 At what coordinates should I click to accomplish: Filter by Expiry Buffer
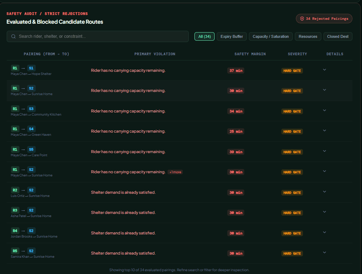(232, 36)
